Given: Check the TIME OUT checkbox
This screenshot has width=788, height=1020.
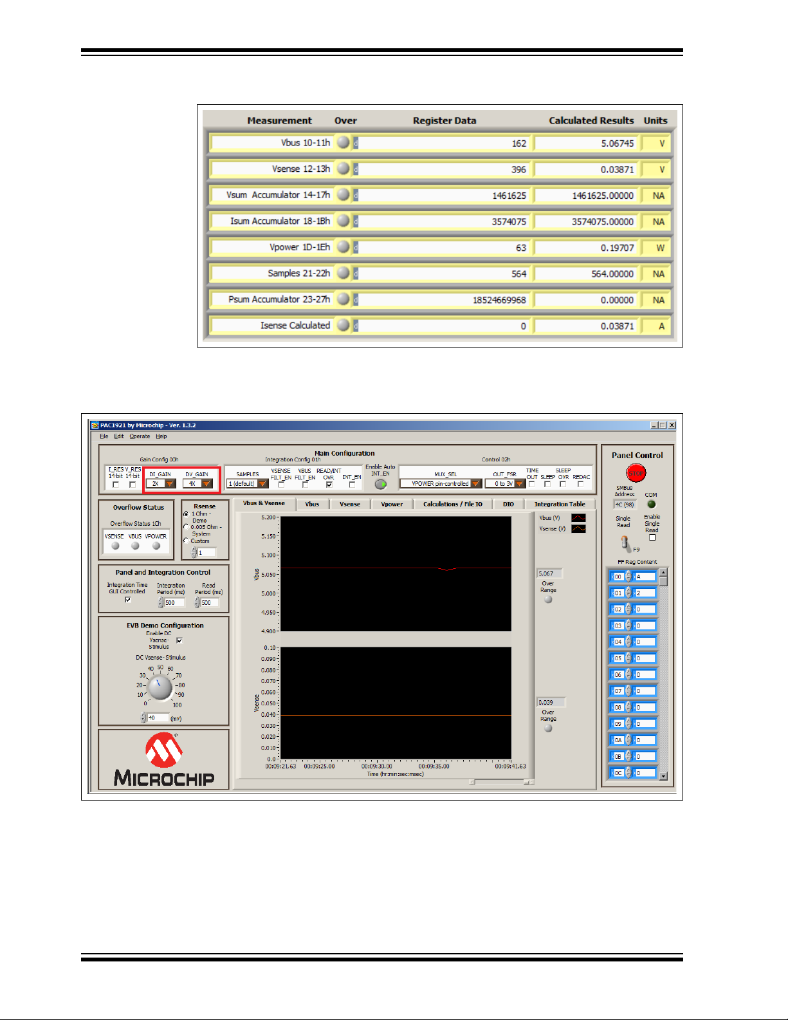Looking at the screenshot, I should click(531, 484).
